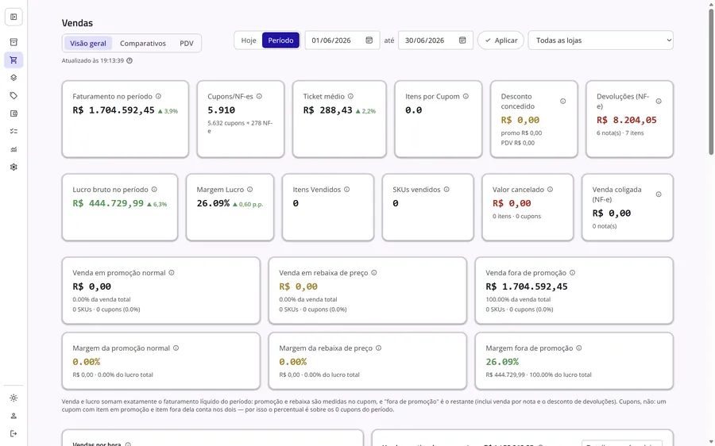Click the cupons count 5.910

pyautogui.click(x=221, y=110)
